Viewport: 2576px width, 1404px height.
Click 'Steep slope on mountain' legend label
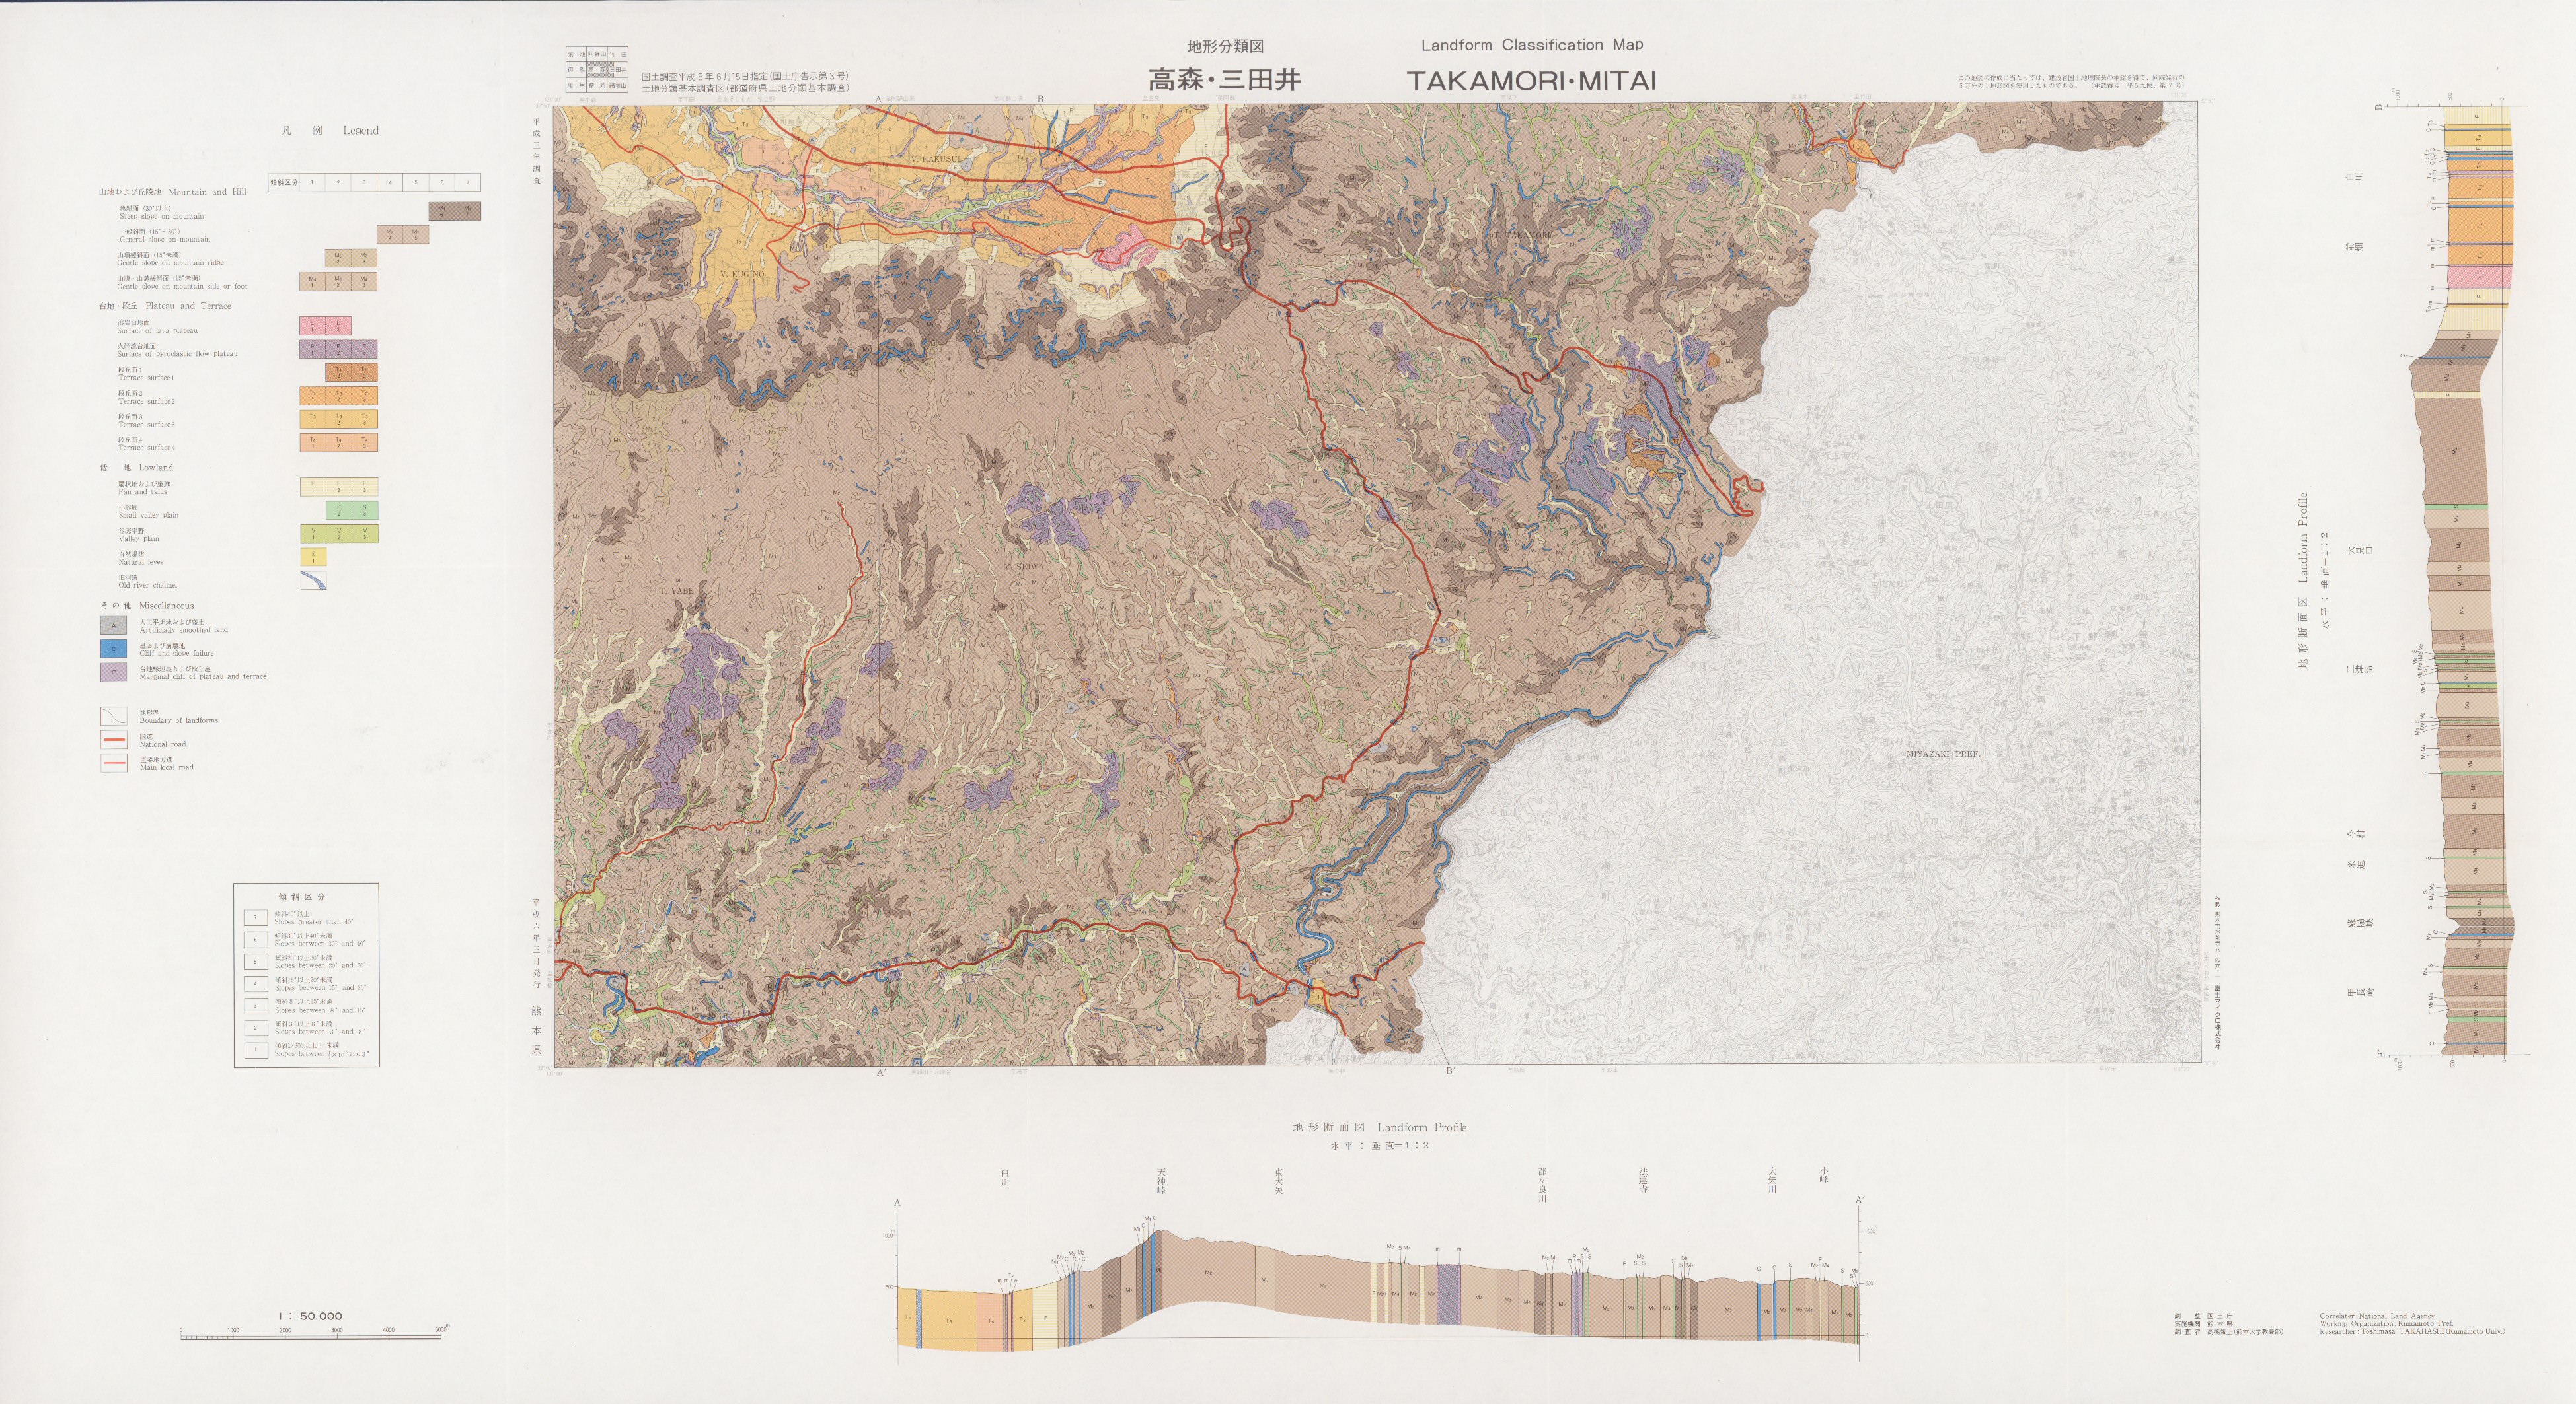pyautogui.click(x=161, y=216)
